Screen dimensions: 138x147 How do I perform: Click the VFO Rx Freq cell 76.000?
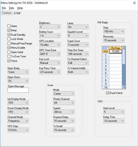click(116, 51)
